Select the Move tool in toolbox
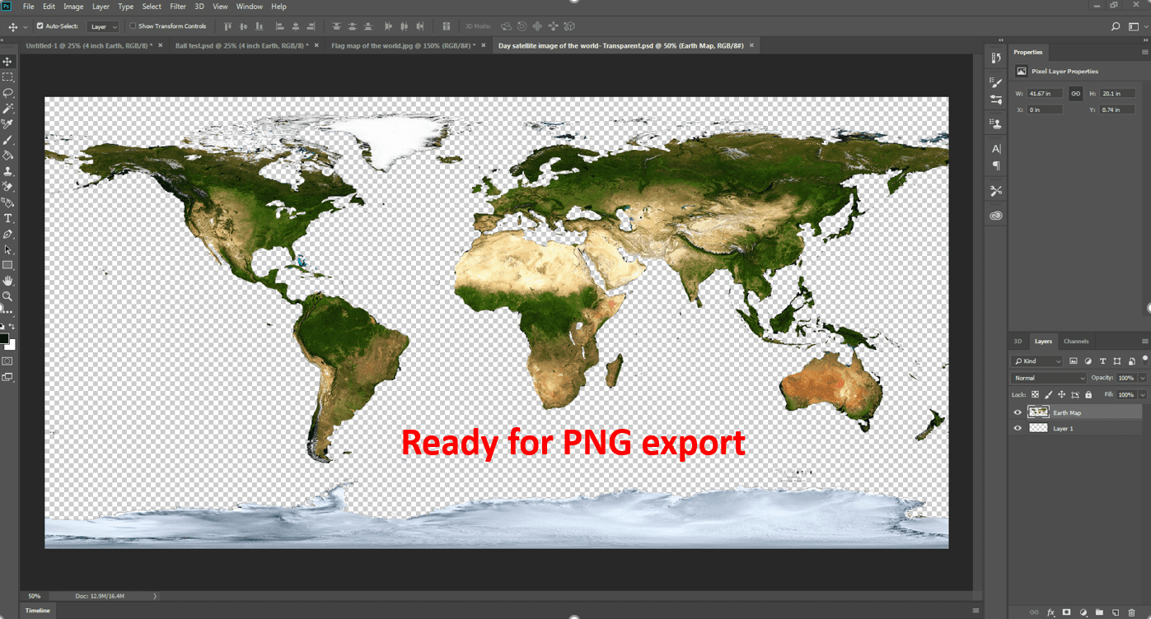Image resolution: width=1151 pixels, height=619 pixels. tap(8, 62)
